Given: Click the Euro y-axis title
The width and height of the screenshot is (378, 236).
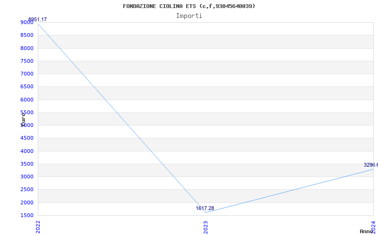Looking at the screenshot, I should pyautogui.click(x=23, y=119).
